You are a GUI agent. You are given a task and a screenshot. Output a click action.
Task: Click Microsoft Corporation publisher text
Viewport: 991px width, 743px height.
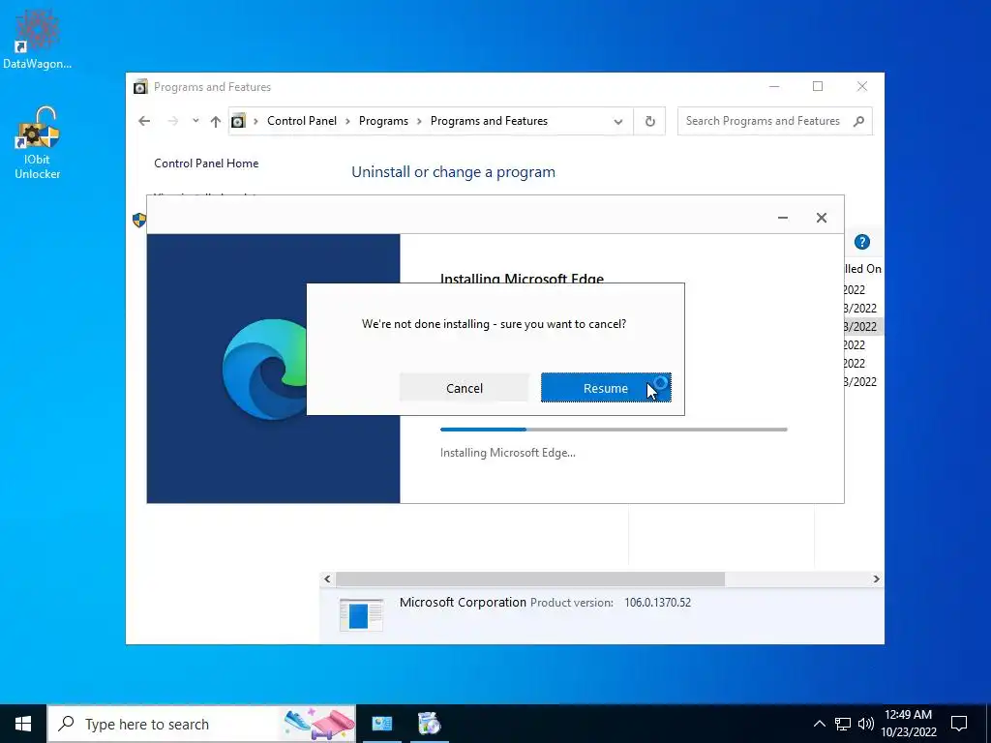pyautogui.click(x=463, y=602)
